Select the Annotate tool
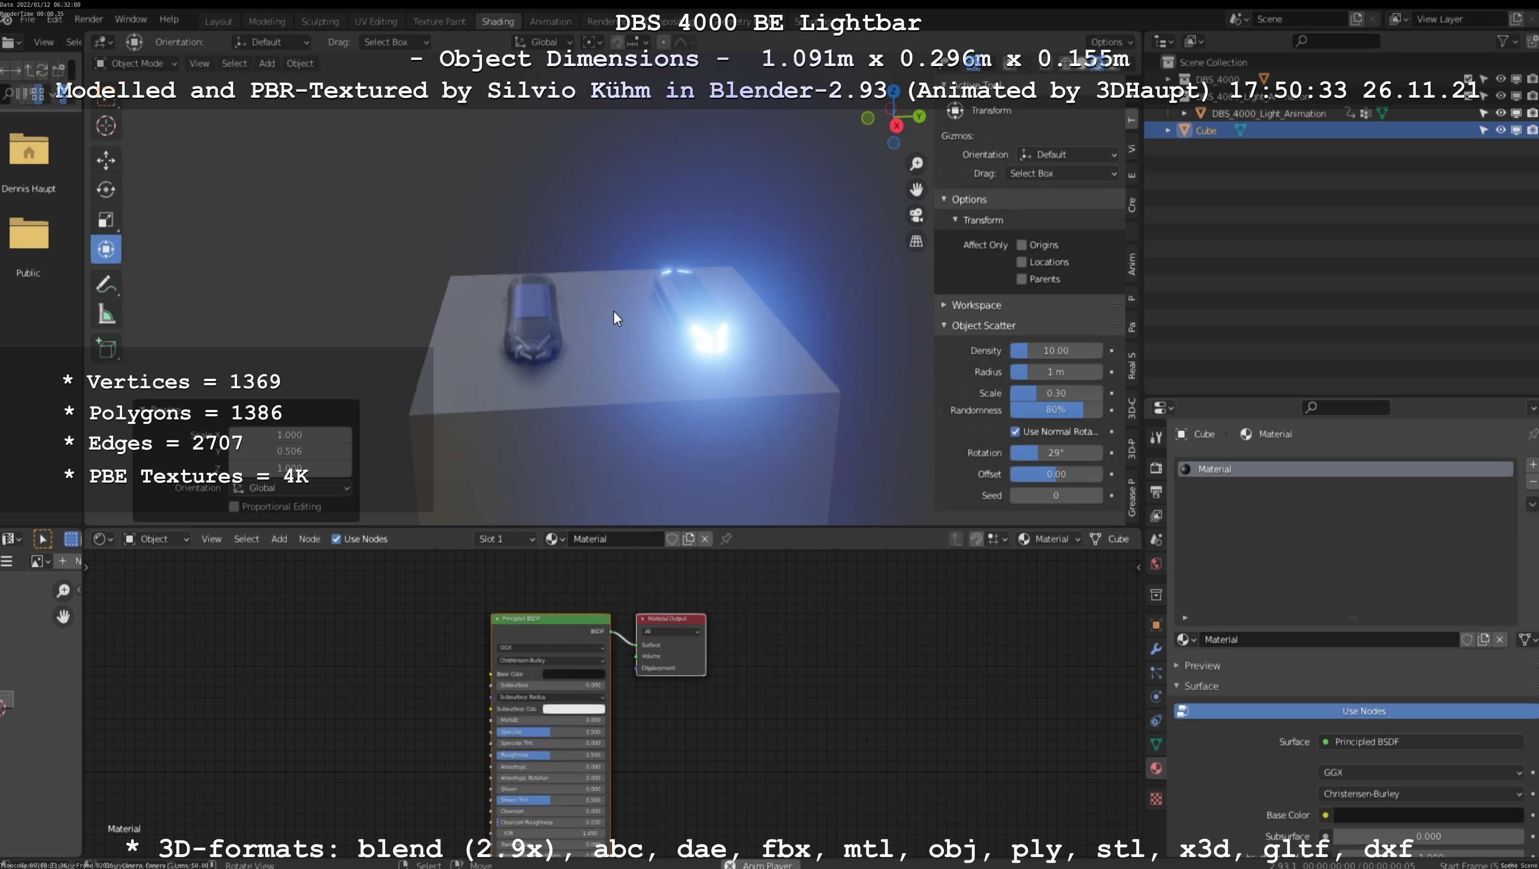1539x869 pixels. coord(106,284)
